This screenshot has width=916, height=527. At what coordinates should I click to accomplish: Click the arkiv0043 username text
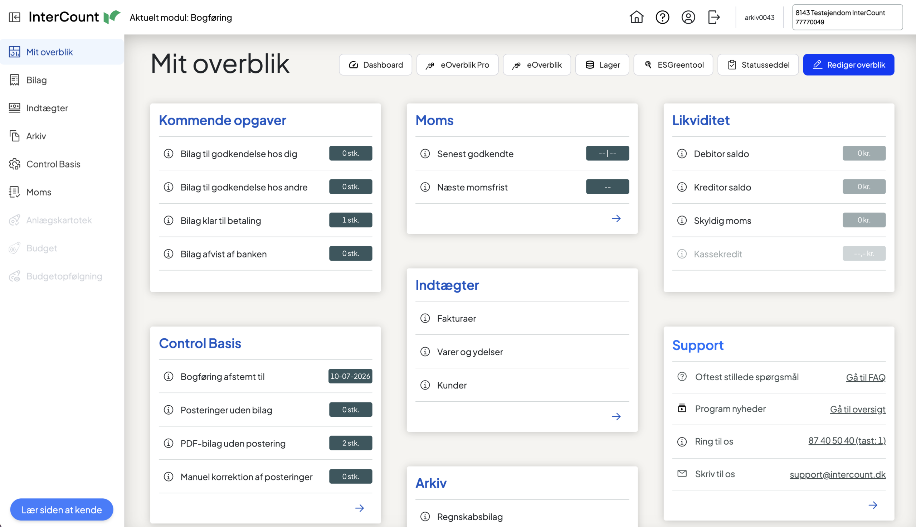(x=759, y=18)
